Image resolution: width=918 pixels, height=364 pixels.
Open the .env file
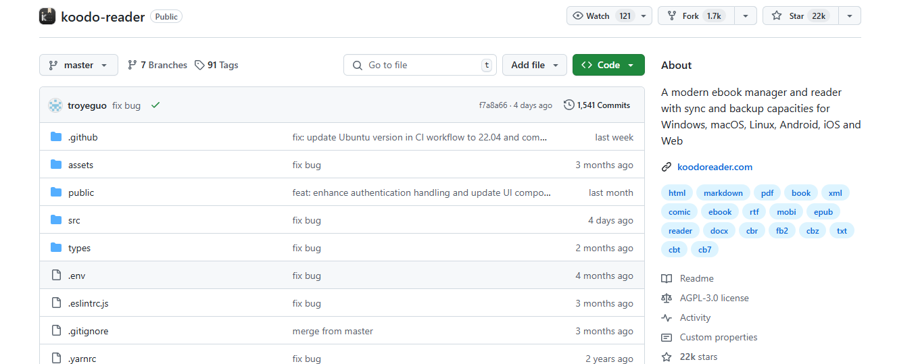pos(77,276)
